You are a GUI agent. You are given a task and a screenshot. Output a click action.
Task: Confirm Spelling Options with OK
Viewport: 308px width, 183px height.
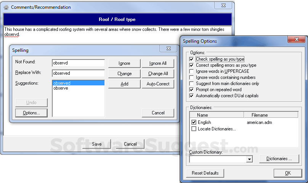pyautogui.click(x=288, y=173)
